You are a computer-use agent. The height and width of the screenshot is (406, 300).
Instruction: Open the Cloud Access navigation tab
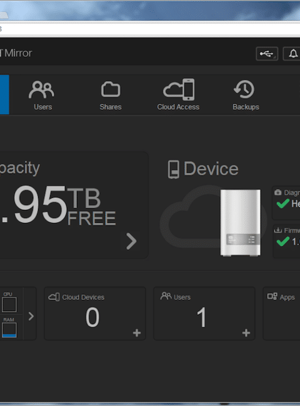click(x=178, y=95)
